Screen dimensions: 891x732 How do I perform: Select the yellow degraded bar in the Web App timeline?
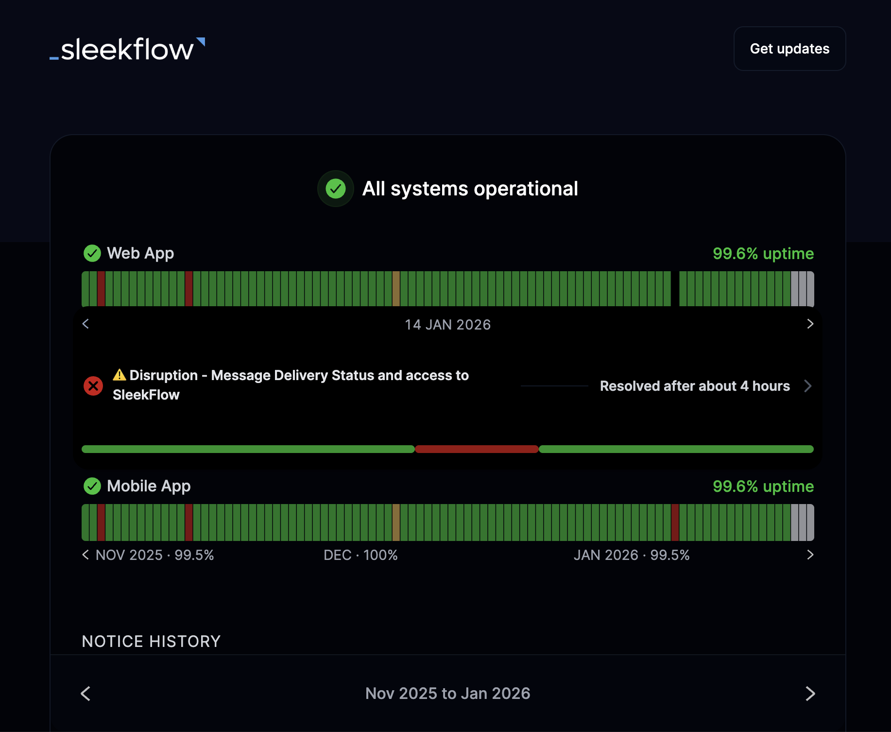[x=397, y=289]
